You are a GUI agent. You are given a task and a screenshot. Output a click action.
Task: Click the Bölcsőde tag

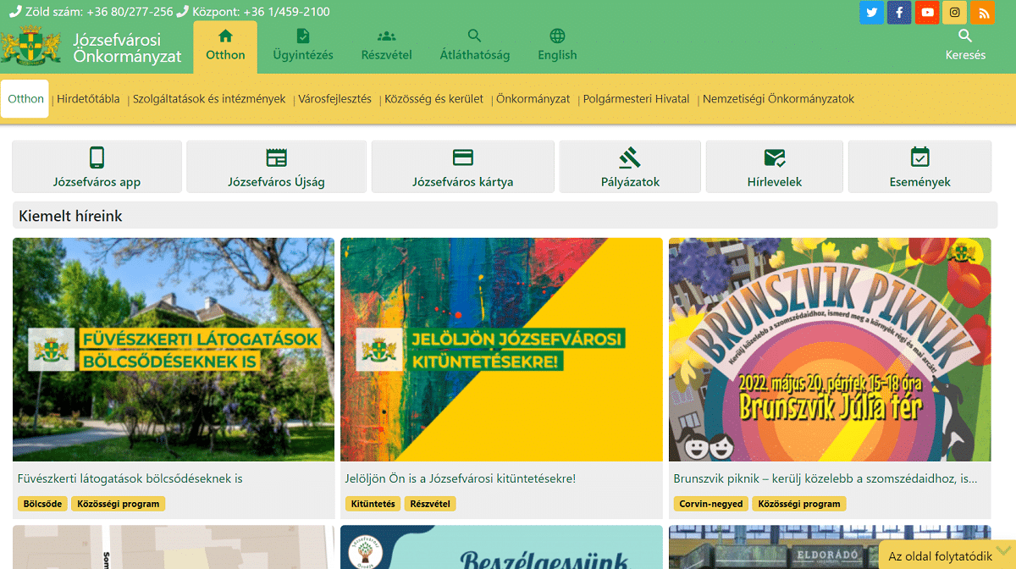(x=42, y=504)
